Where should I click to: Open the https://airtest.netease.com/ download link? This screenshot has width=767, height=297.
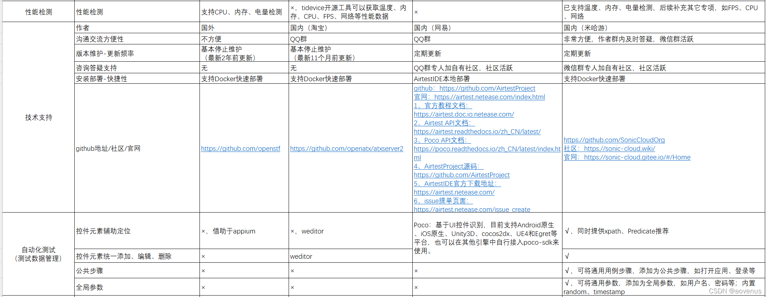pos(454,192)
